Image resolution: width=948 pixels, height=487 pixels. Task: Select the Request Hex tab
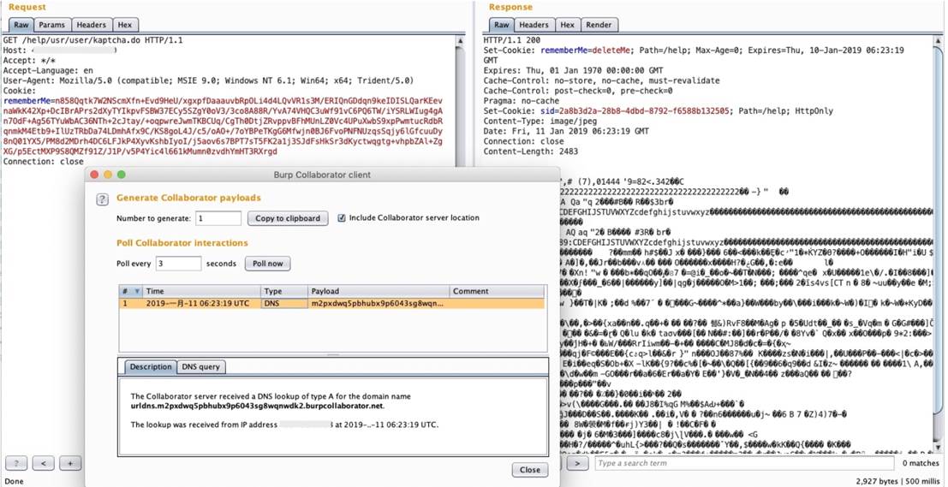click(124, 25)
